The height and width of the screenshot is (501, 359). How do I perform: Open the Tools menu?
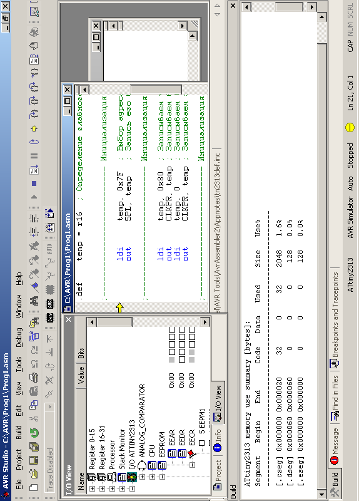(x=19, y=364)
